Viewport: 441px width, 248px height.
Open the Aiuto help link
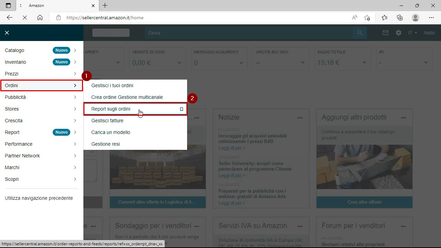click(429, 33)
